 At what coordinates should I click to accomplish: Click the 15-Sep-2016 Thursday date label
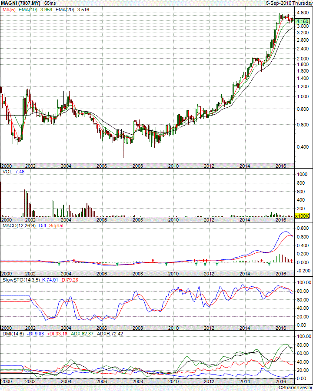(288, 3)
